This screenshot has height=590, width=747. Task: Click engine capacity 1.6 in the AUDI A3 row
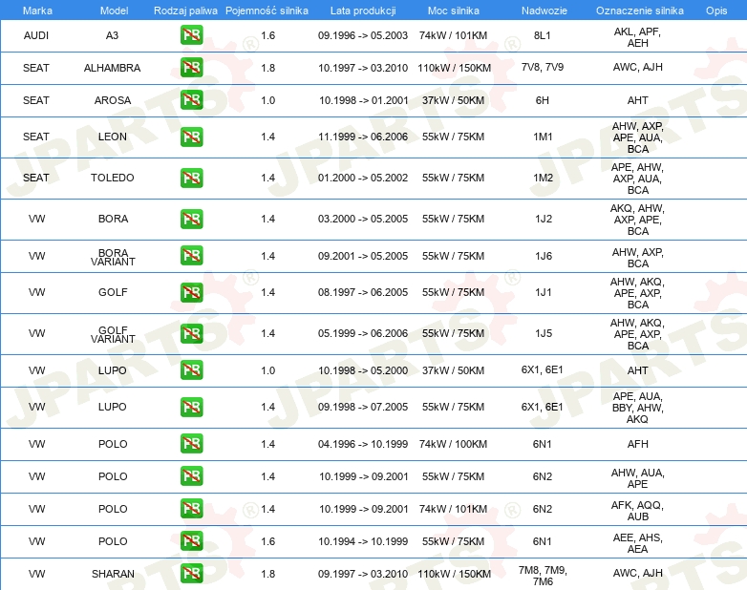[x=268, y=35]
